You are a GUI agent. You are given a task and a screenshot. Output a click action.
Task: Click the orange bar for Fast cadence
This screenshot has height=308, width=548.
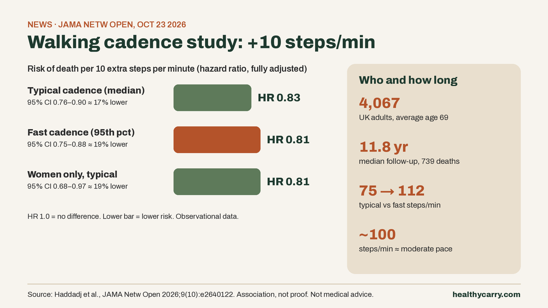(217, 140)
